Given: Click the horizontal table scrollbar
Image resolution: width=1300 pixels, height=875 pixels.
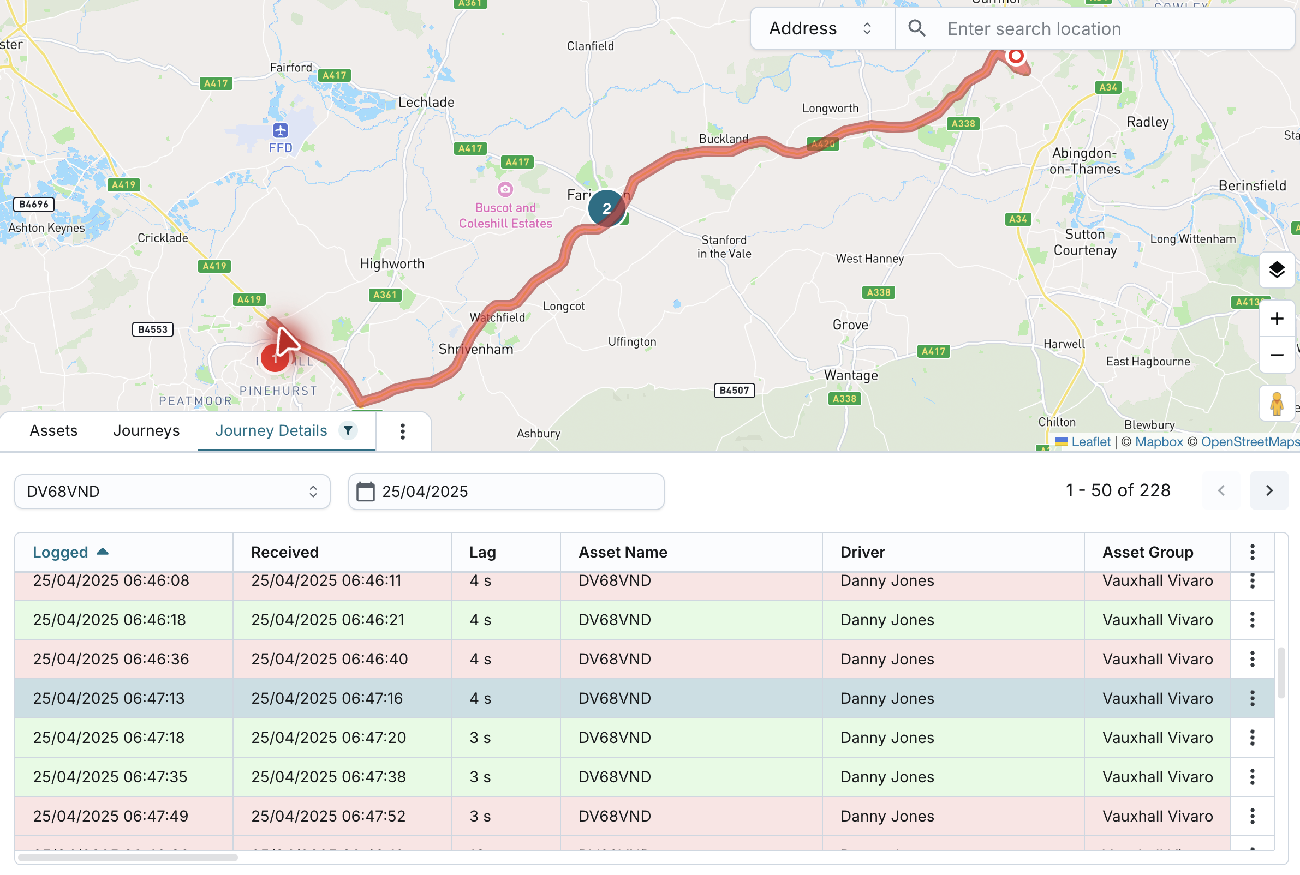Looking at the screenshot, I should 128,857.
